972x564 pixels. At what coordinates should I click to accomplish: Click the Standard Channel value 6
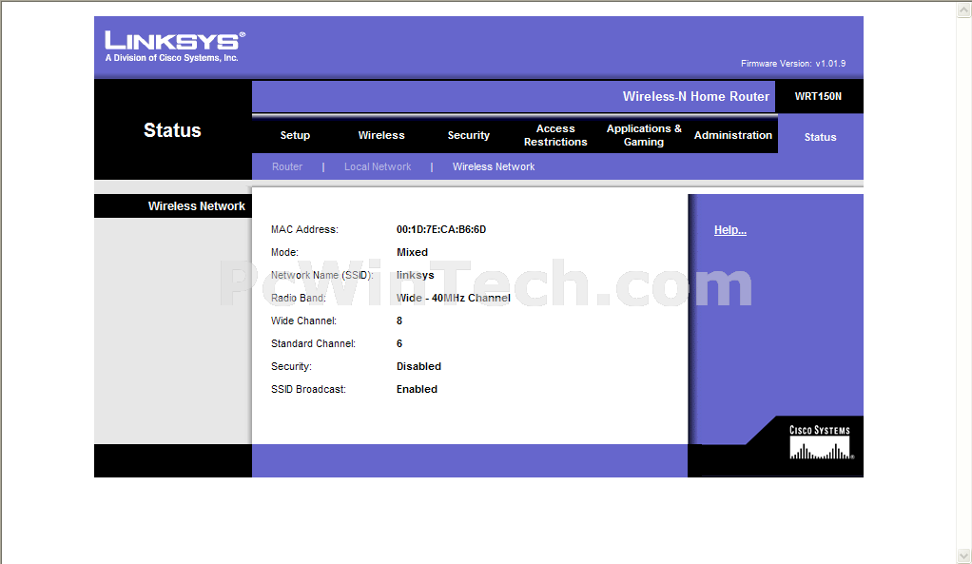tap(399, 344)
